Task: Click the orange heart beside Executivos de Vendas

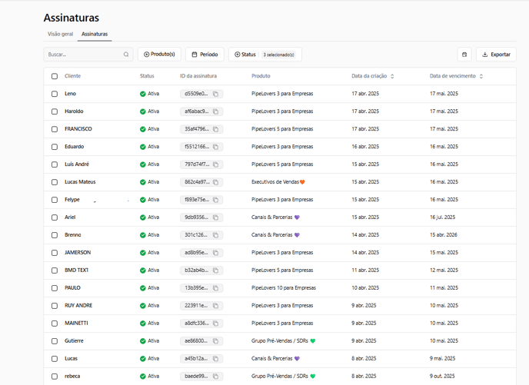Action: tap(302, 182)
